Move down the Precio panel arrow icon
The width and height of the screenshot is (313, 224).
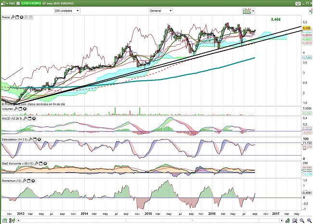[30, 17]
